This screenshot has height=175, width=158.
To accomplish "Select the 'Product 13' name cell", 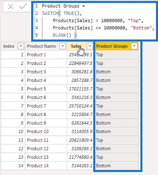I will [46, 157].
